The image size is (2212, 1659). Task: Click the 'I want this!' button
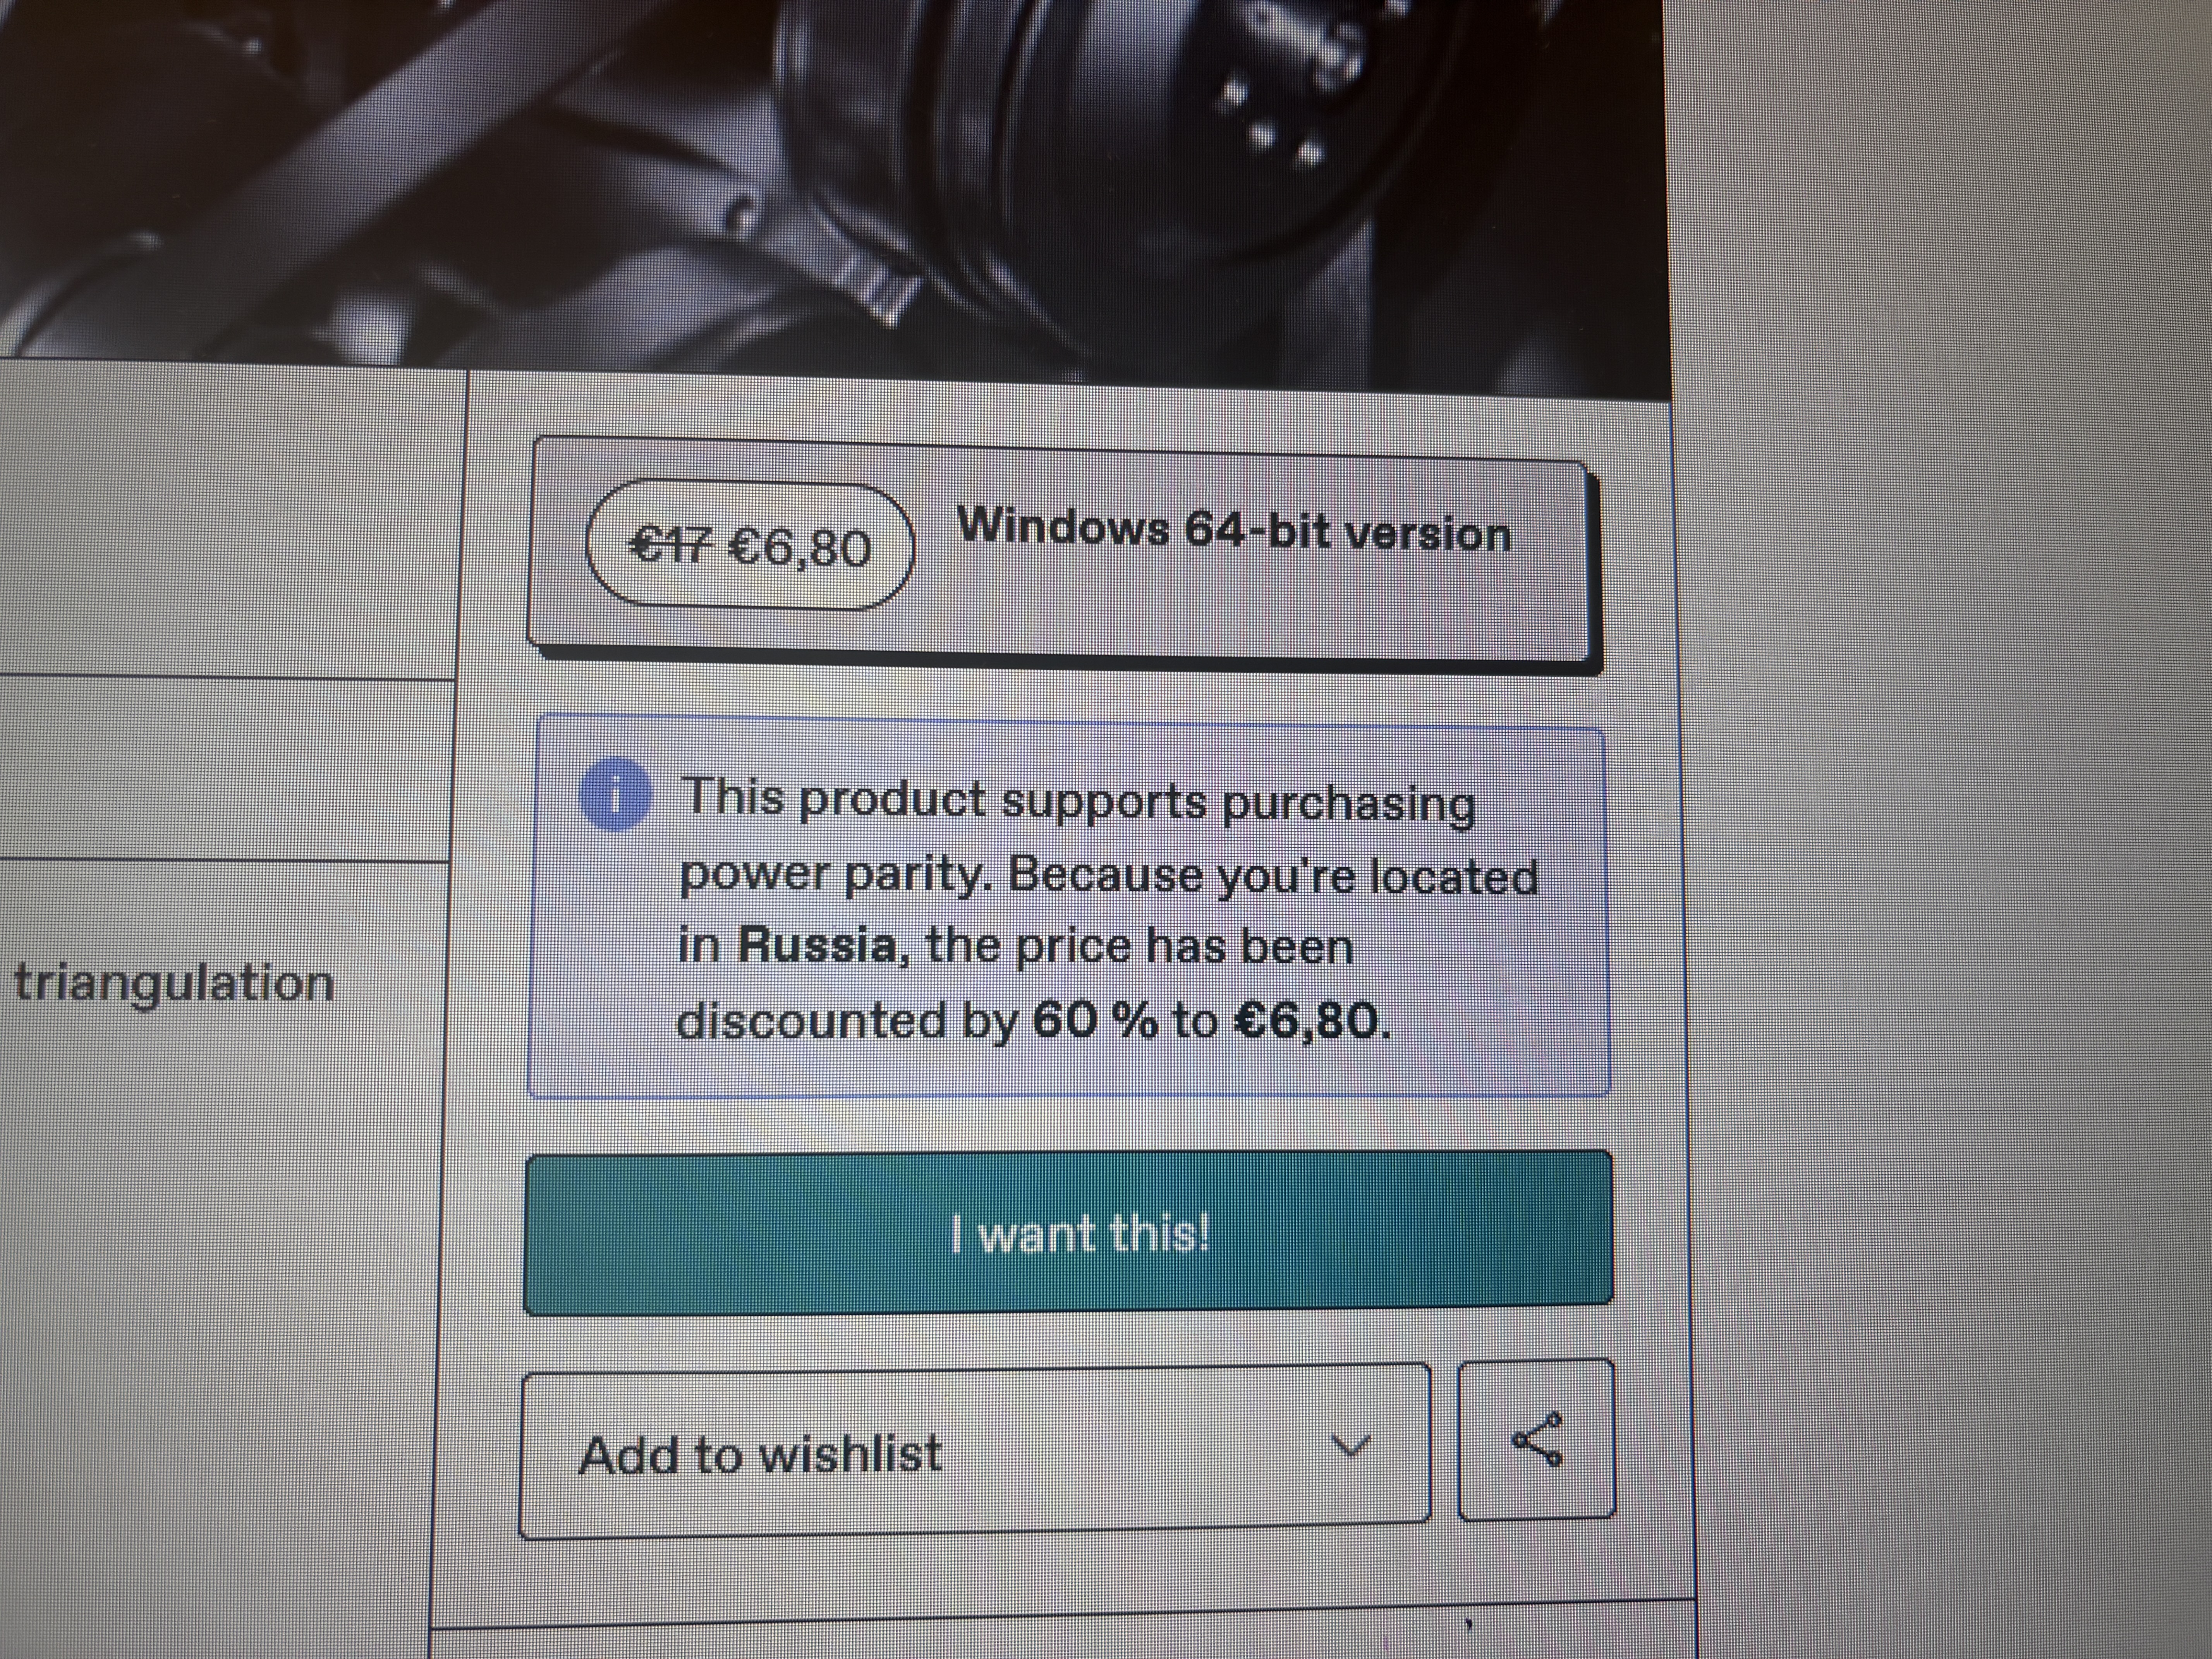coord(1068,1232)
